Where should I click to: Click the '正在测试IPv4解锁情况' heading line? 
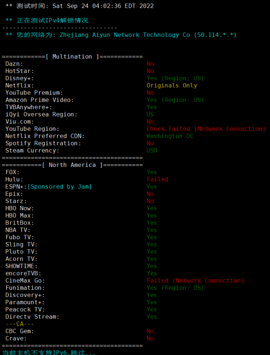[x=47, y=20]
